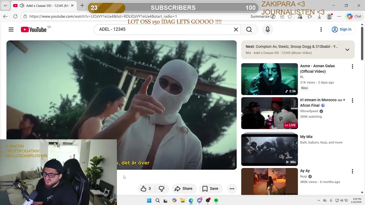The image size is (365, 205).
Task: Open the browser profile avatar
Action: [329, 17]
